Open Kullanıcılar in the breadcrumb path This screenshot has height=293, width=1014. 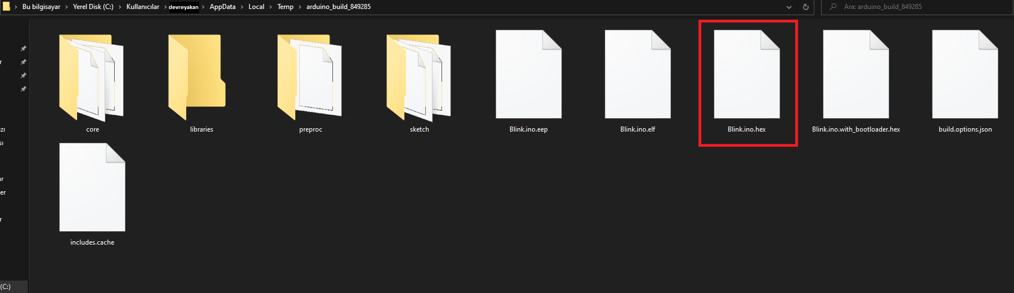143,7
